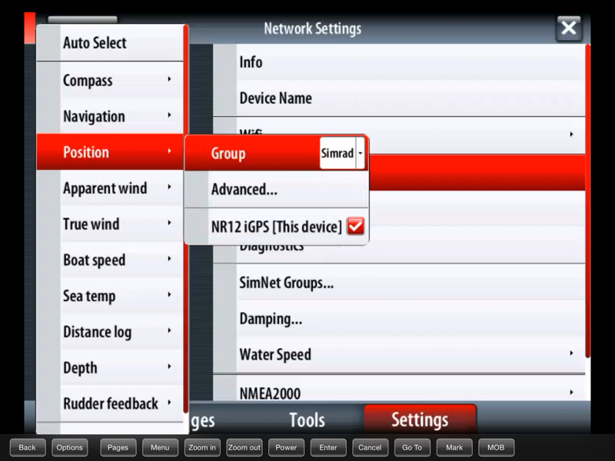Click the Enter hardware button

(328, 448)
